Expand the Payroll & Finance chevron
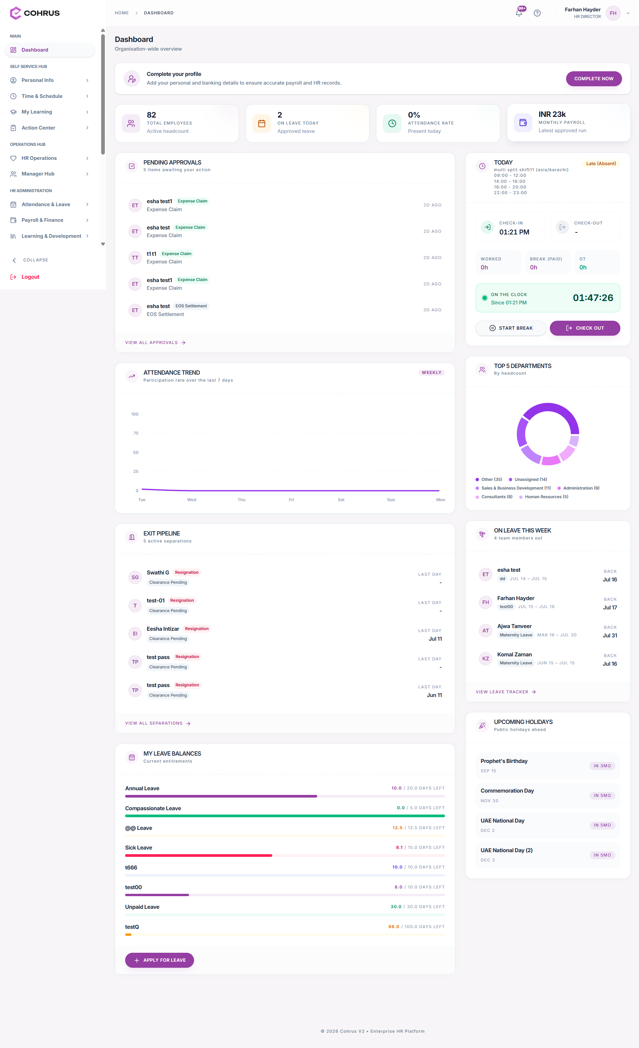 pyautogui.click(x=87, y=220)
